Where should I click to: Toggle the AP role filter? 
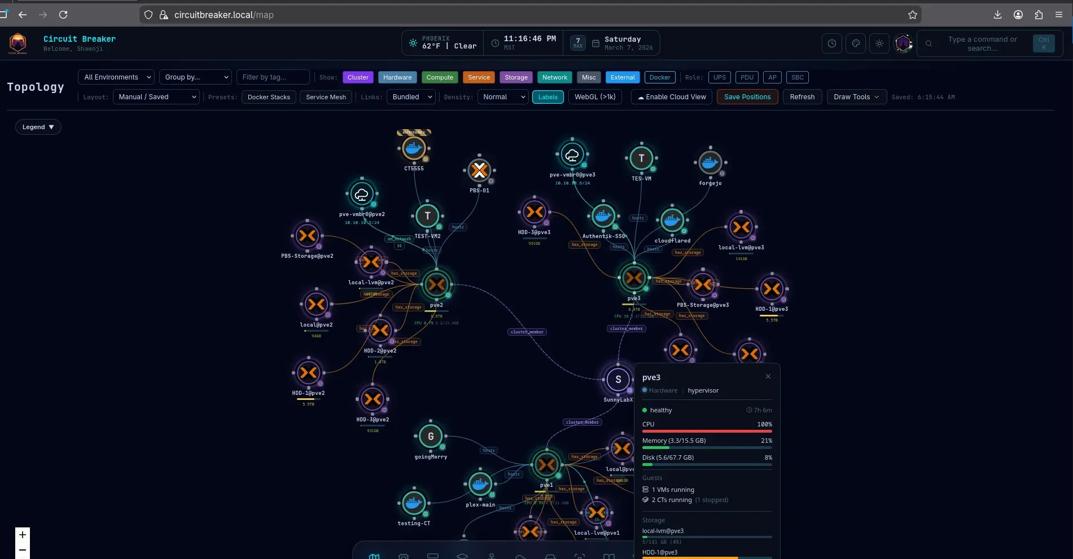coord(772,77)
